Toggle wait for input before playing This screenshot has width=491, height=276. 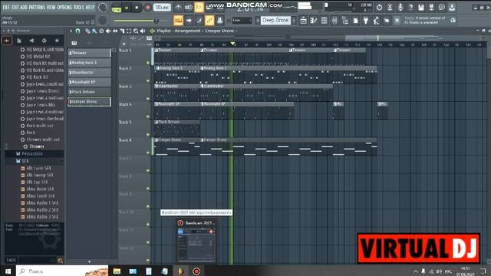click(189, 7)
